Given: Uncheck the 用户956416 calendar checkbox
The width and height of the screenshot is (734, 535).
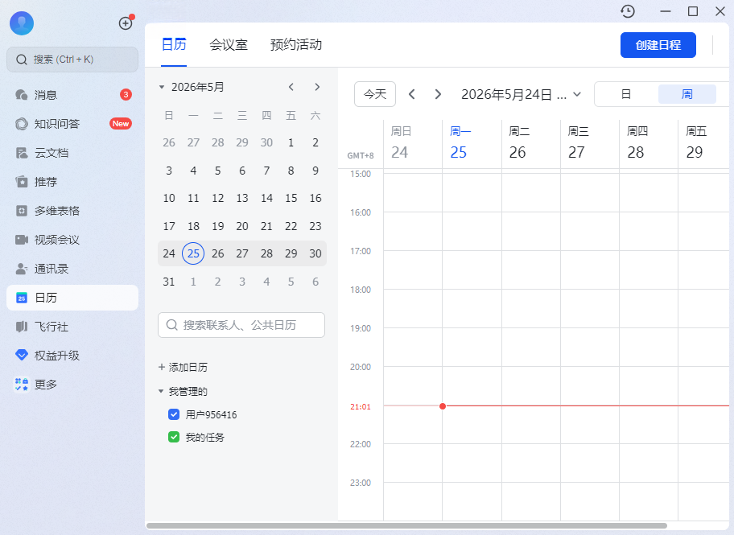Looking at the screenshot, I should (x=174, y=414).
